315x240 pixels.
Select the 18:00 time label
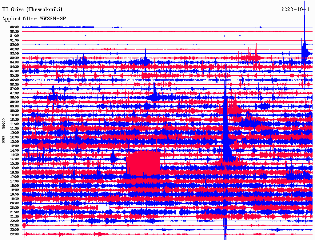14,186
